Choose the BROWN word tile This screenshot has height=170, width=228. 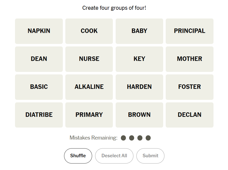click(x=139, y=115)
